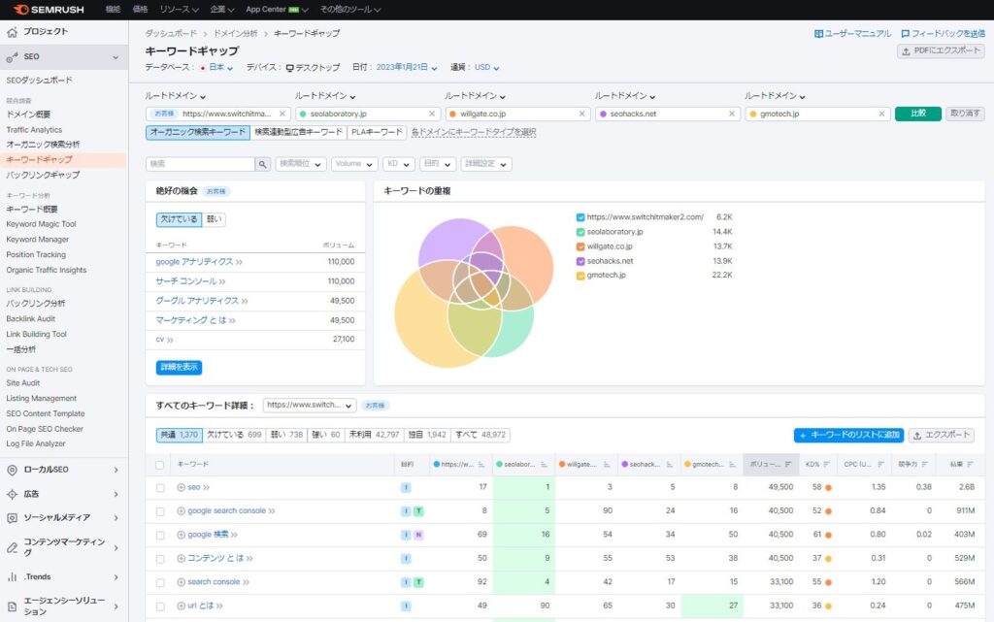Uncheck switchitmaker2.com in the Venn legend

[580, 217]
